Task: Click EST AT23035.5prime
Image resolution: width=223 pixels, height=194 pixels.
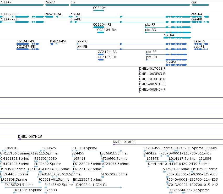Action: [115, 164]
